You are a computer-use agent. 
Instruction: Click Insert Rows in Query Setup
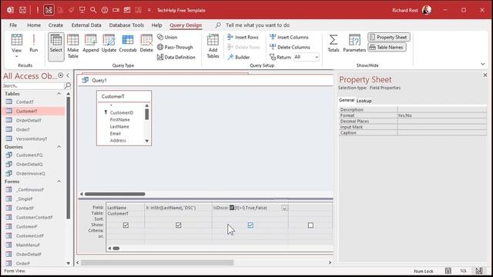[x=243, y=37]
